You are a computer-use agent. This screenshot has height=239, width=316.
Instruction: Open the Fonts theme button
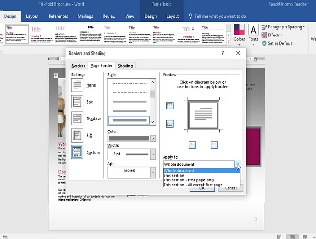click(x=253, y=34)
